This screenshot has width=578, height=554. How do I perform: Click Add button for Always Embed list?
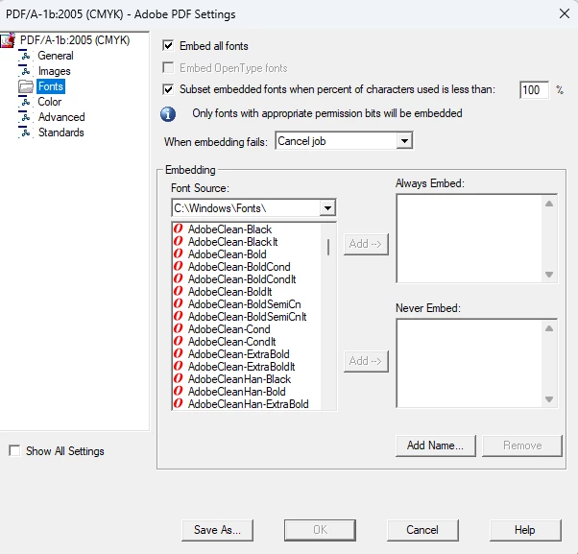point(366,244)
